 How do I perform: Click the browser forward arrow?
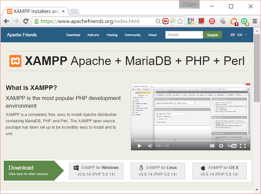[x=16, y=21]
